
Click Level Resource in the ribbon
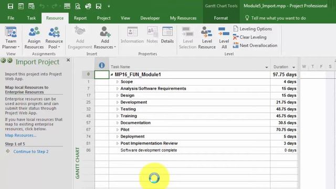click(x=207, y=38)
